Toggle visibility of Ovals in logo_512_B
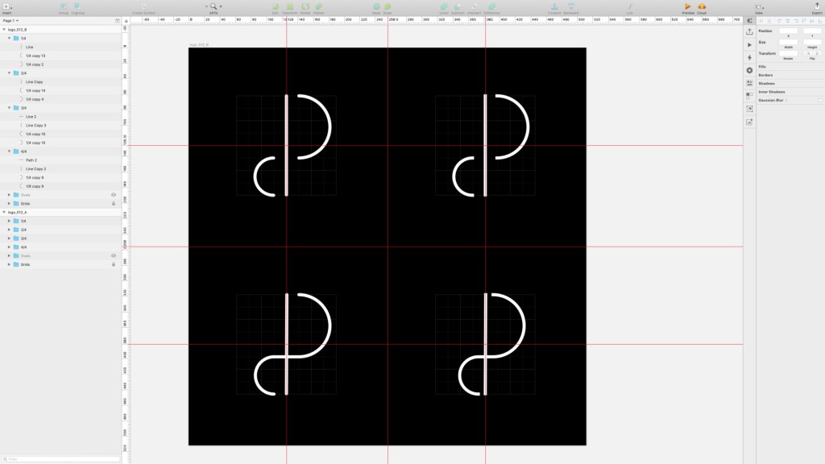The image size is (825, 464). point(113,195)
